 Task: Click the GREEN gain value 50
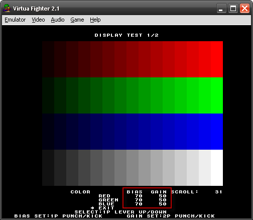click(x=163, y=200)
